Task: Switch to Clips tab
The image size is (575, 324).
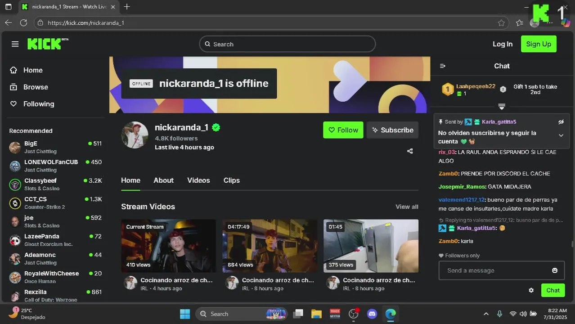Action: point(231,180)
